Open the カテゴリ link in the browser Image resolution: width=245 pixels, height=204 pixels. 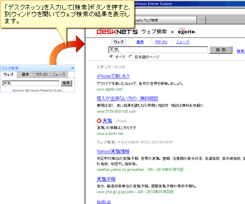point(161,42)
